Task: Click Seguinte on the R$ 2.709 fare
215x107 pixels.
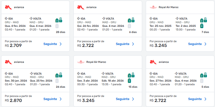Action: point(50,44)
